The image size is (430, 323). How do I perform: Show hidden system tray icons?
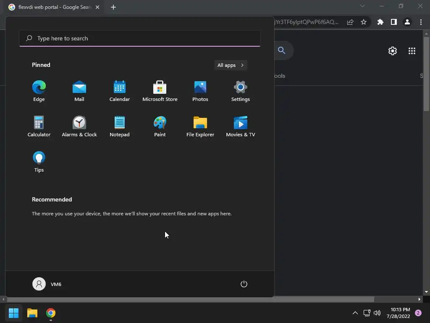point(355,313)
